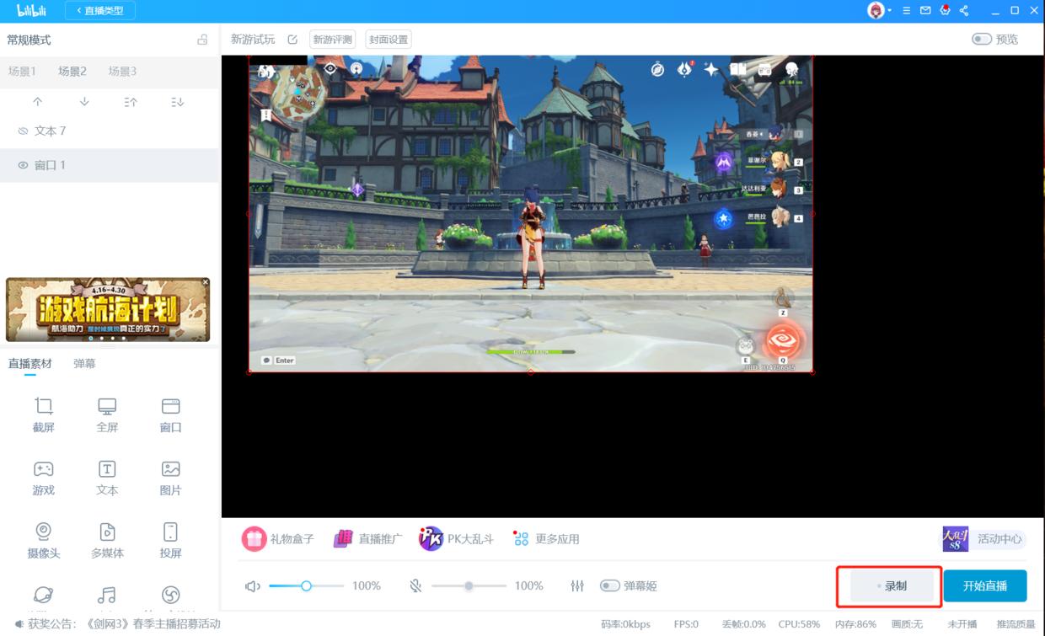1045x636 pixels.
Task: Switch to 场景1 tab
Action: click(22, 72)
